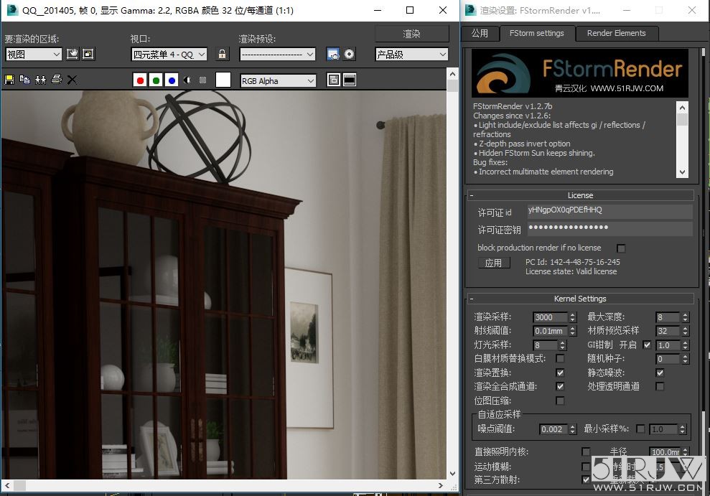Open the 视口 dropdown showing 四元菜单 4

point(169,55)
